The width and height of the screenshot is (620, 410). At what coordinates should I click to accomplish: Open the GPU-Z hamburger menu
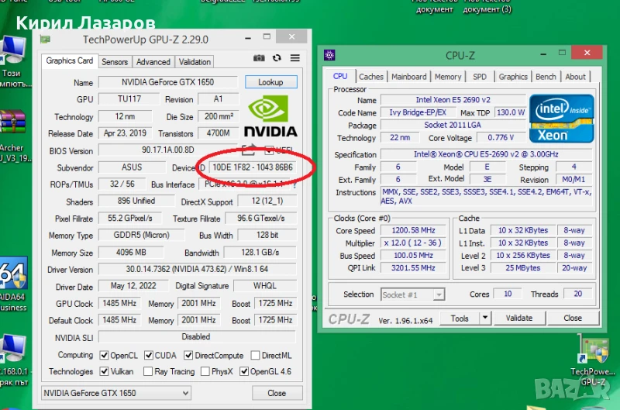pos(294,58)
